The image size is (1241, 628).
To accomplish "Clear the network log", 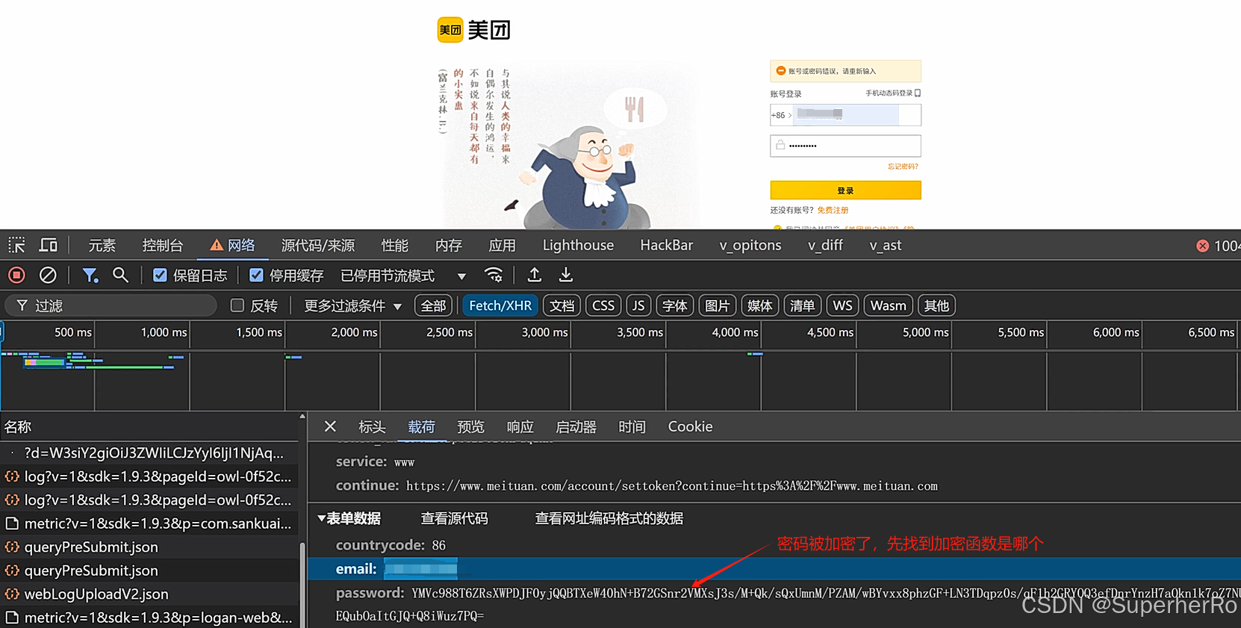I will 48,276.
